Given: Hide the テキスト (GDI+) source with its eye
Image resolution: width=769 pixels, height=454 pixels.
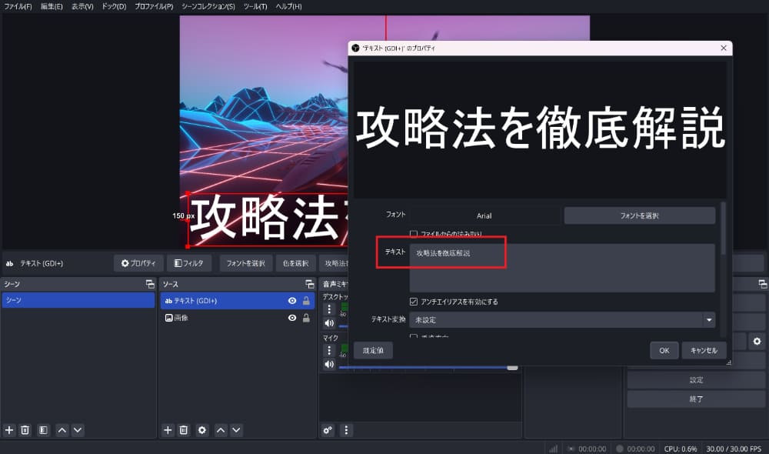Looking at the screenshot, I should (x=292, y=300).
